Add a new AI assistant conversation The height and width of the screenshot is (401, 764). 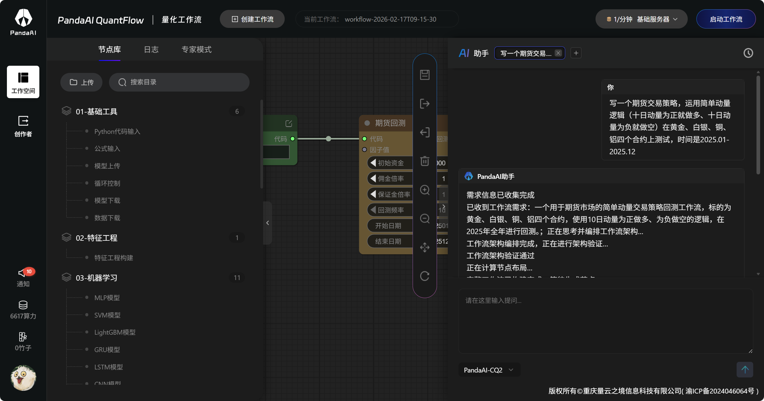pyautogui.click(x=576, y=53)
